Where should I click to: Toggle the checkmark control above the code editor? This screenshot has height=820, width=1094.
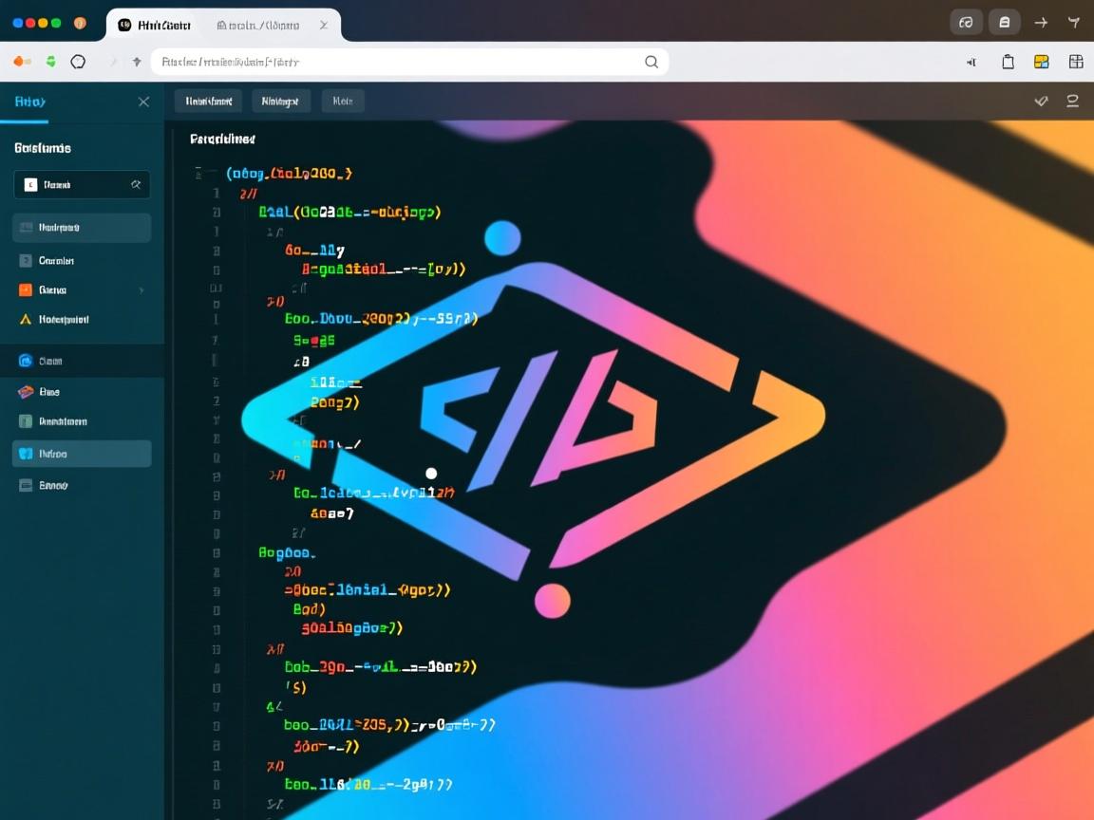1041,101
